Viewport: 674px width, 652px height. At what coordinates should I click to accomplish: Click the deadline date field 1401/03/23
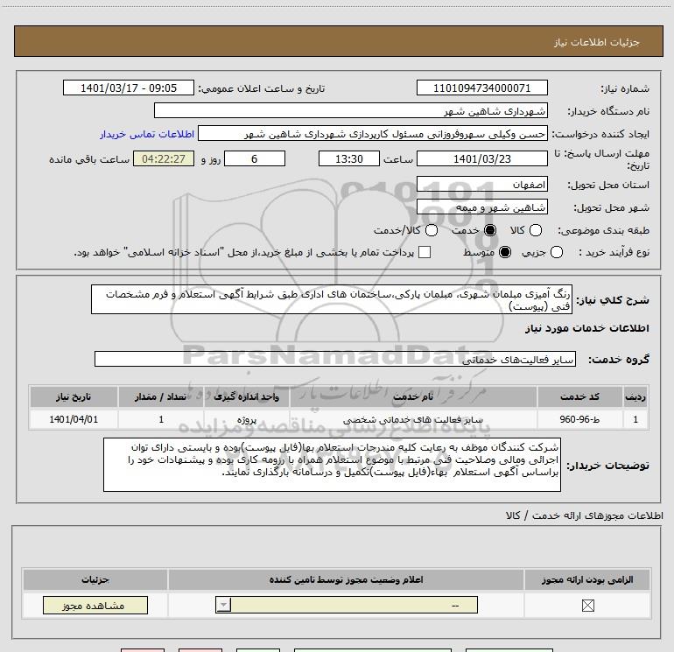[x=481, y=158]
